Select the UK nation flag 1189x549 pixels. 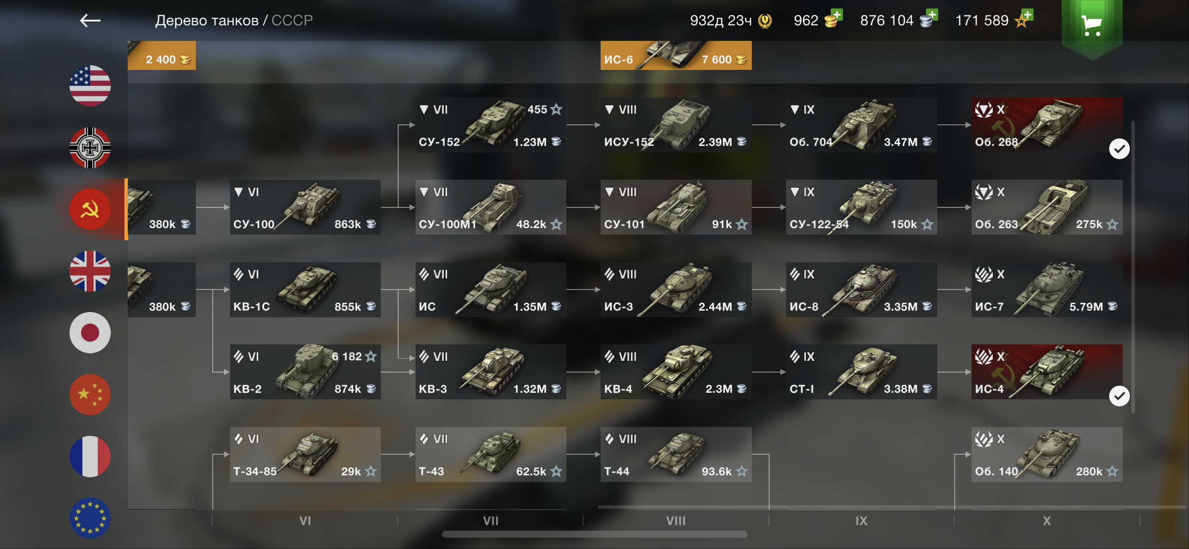tap(90, 271)
